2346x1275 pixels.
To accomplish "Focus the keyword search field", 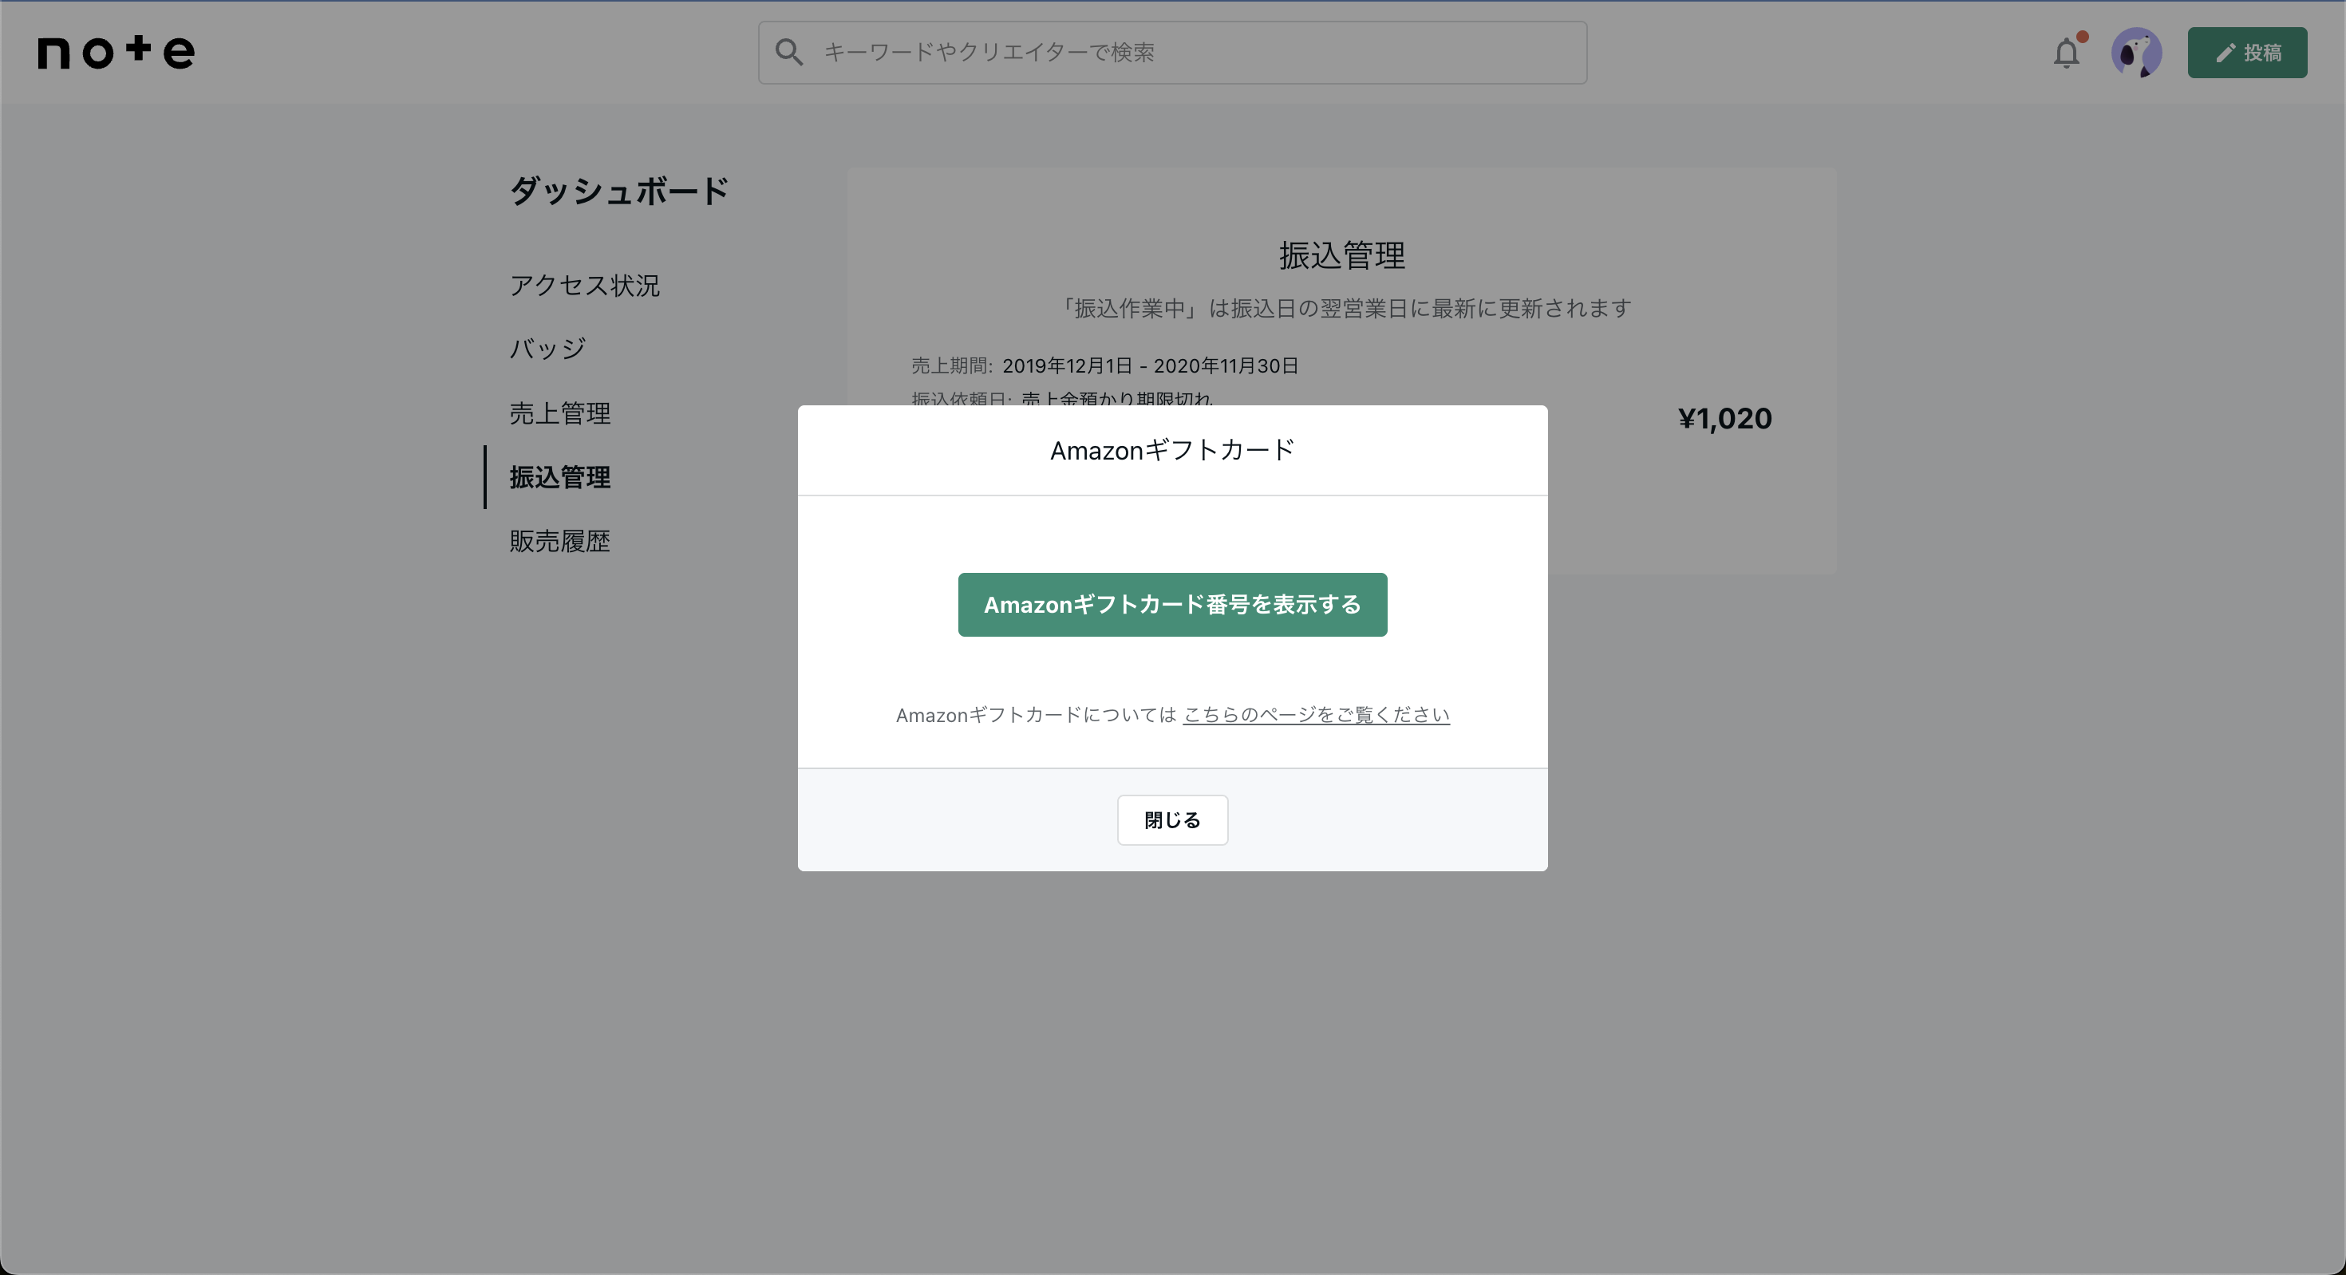I will click(1172, 53).
